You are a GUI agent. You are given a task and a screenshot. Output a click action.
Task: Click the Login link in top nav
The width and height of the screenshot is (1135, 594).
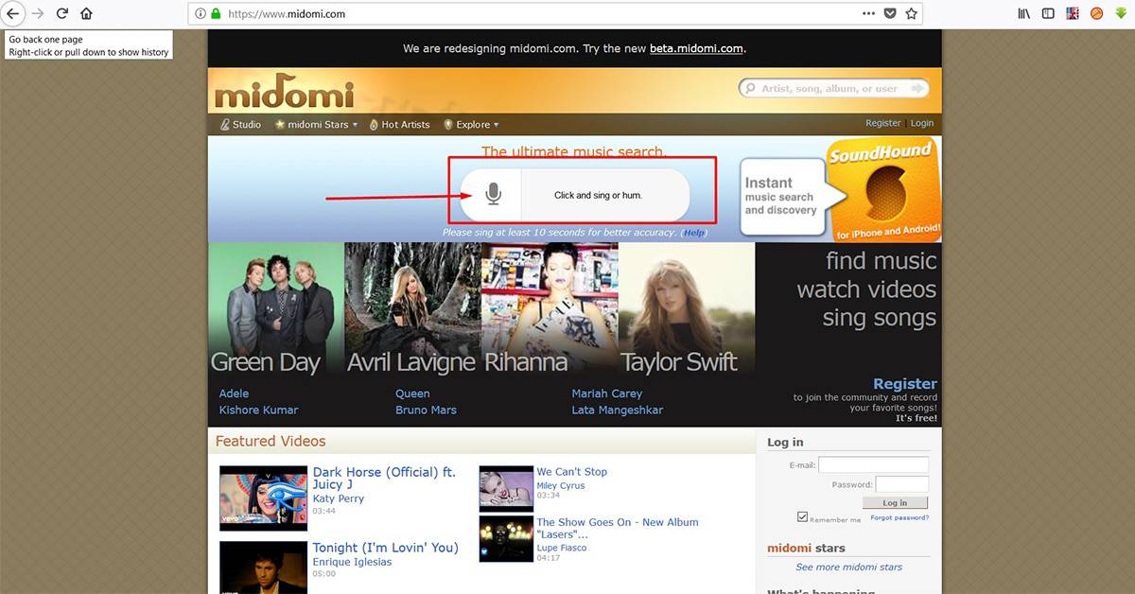(x=922, y=123)
